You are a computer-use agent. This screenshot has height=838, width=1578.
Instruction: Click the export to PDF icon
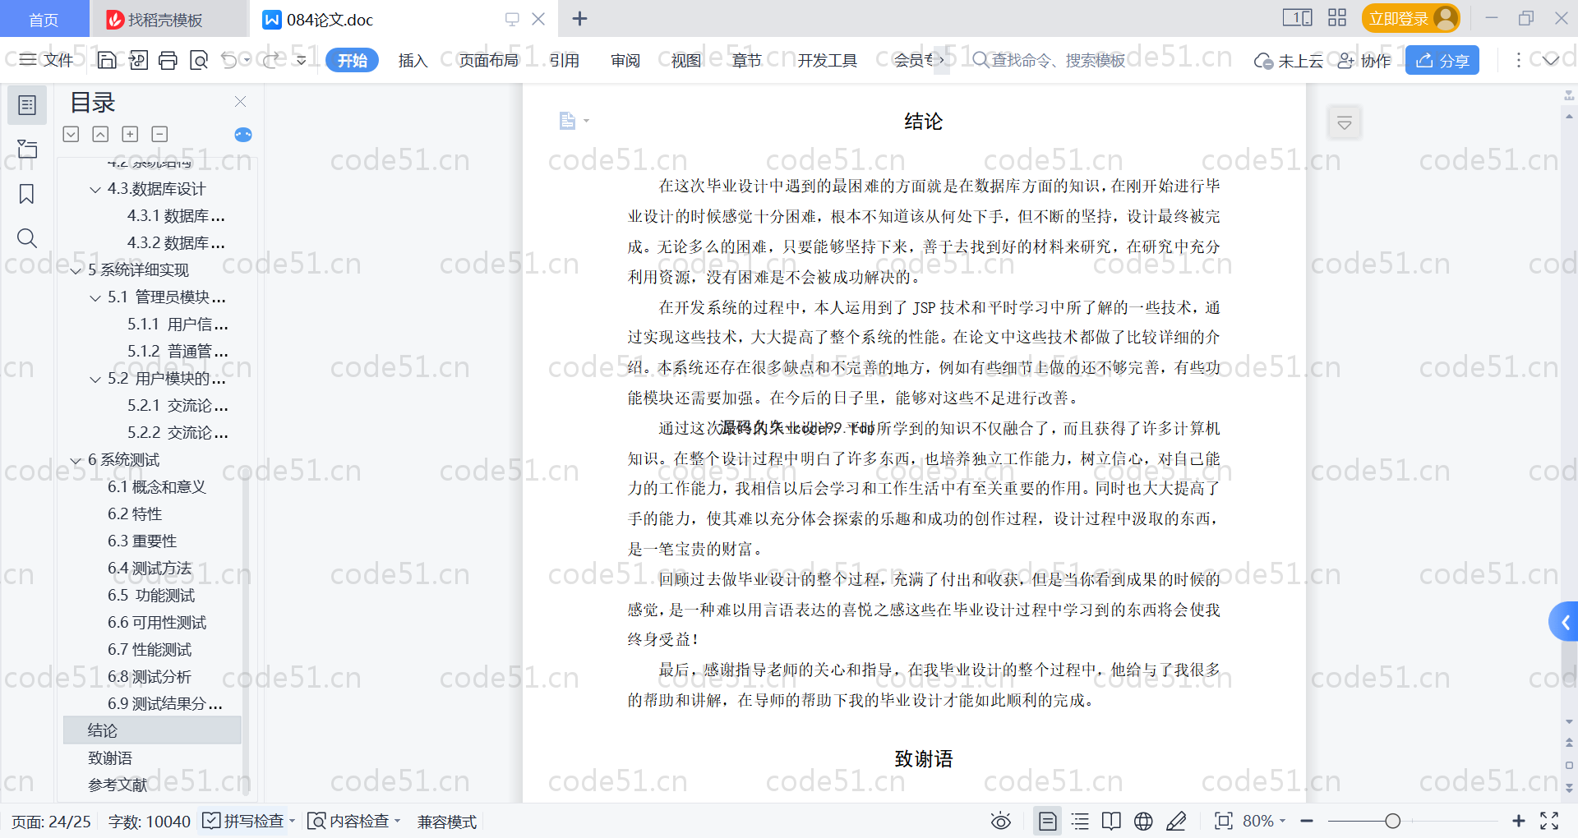tap(138, 60)
